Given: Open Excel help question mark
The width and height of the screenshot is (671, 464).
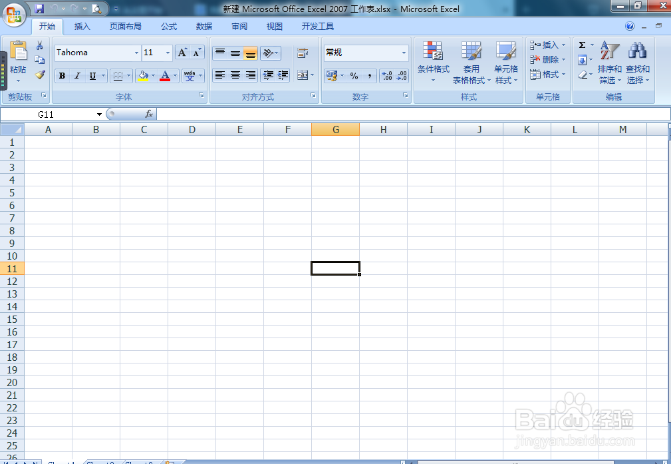Looking at the screenshot, I should click(x=630, y=26).
